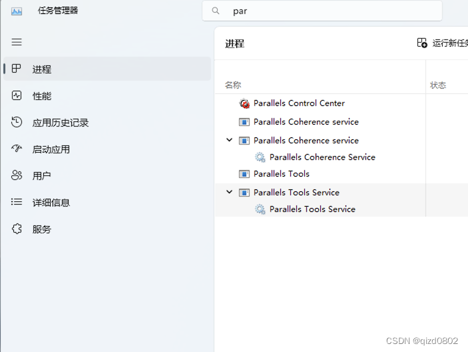Click the Parallels Tools window icon
The height and width of the screenshot is (352, 468).
click(x=244, y=174)
